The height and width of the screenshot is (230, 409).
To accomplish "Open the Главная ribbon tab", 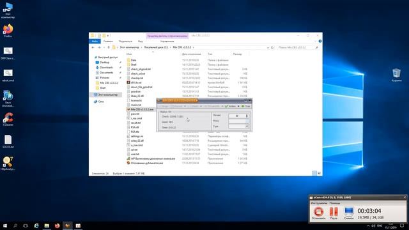I will [108, 41].
